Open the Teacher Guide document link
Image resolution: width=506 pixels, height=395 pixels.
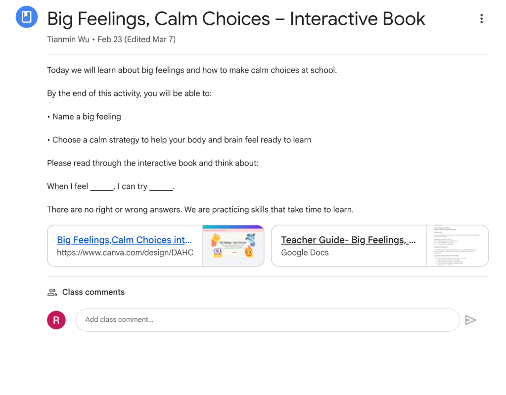point(348,240)
